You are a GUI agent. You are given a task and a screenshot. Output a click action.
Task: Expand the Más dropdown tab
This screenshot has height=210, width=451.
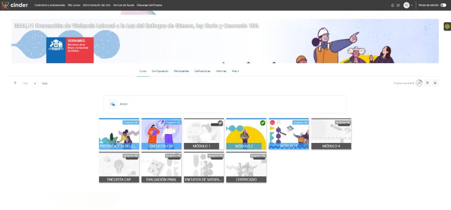235,71
